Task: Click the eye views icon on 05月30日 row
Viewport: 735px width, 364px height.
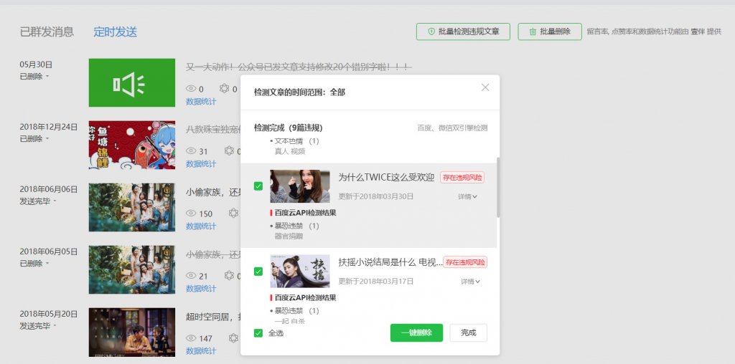Action: tap(191, 88)
